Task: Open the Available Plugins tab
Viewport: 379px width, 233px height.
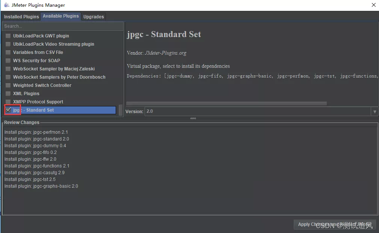Action: [x=61, y=16]
